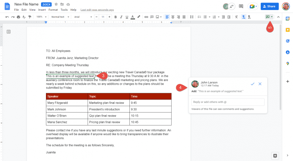Click the clear formatting icon

pos(237,17)
